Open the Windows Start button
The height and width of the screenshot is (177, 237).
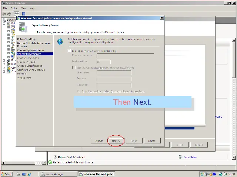tap(7, 174)
